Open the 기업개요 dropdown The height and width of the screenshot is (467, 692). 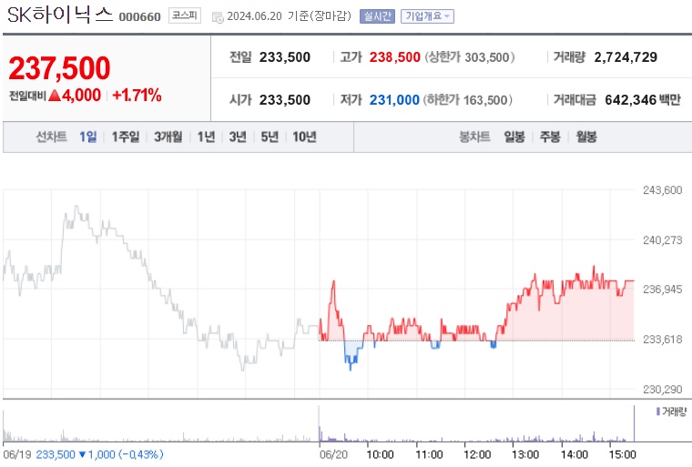coord(427,16)
